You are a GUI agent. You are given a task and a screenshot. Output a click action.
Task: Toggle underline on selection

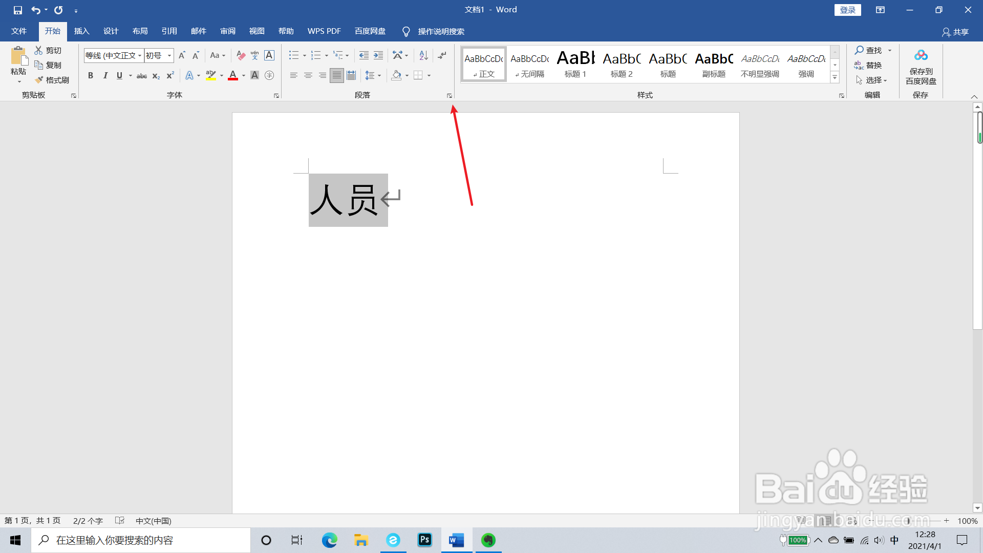pos(119,75)
